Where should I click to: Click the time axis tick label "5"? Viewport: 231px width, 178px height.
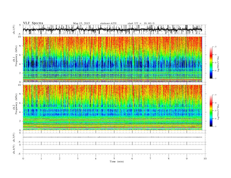coord(114,159)
